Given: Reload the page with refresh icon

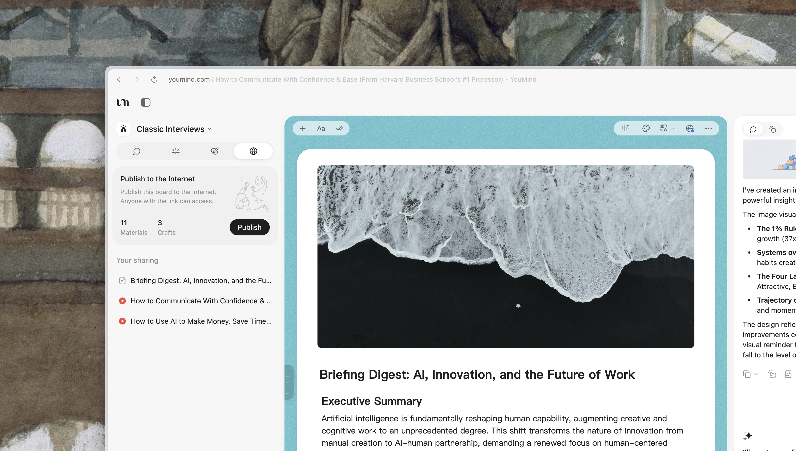Looking at the screenshot, I should tap(154, 79).
